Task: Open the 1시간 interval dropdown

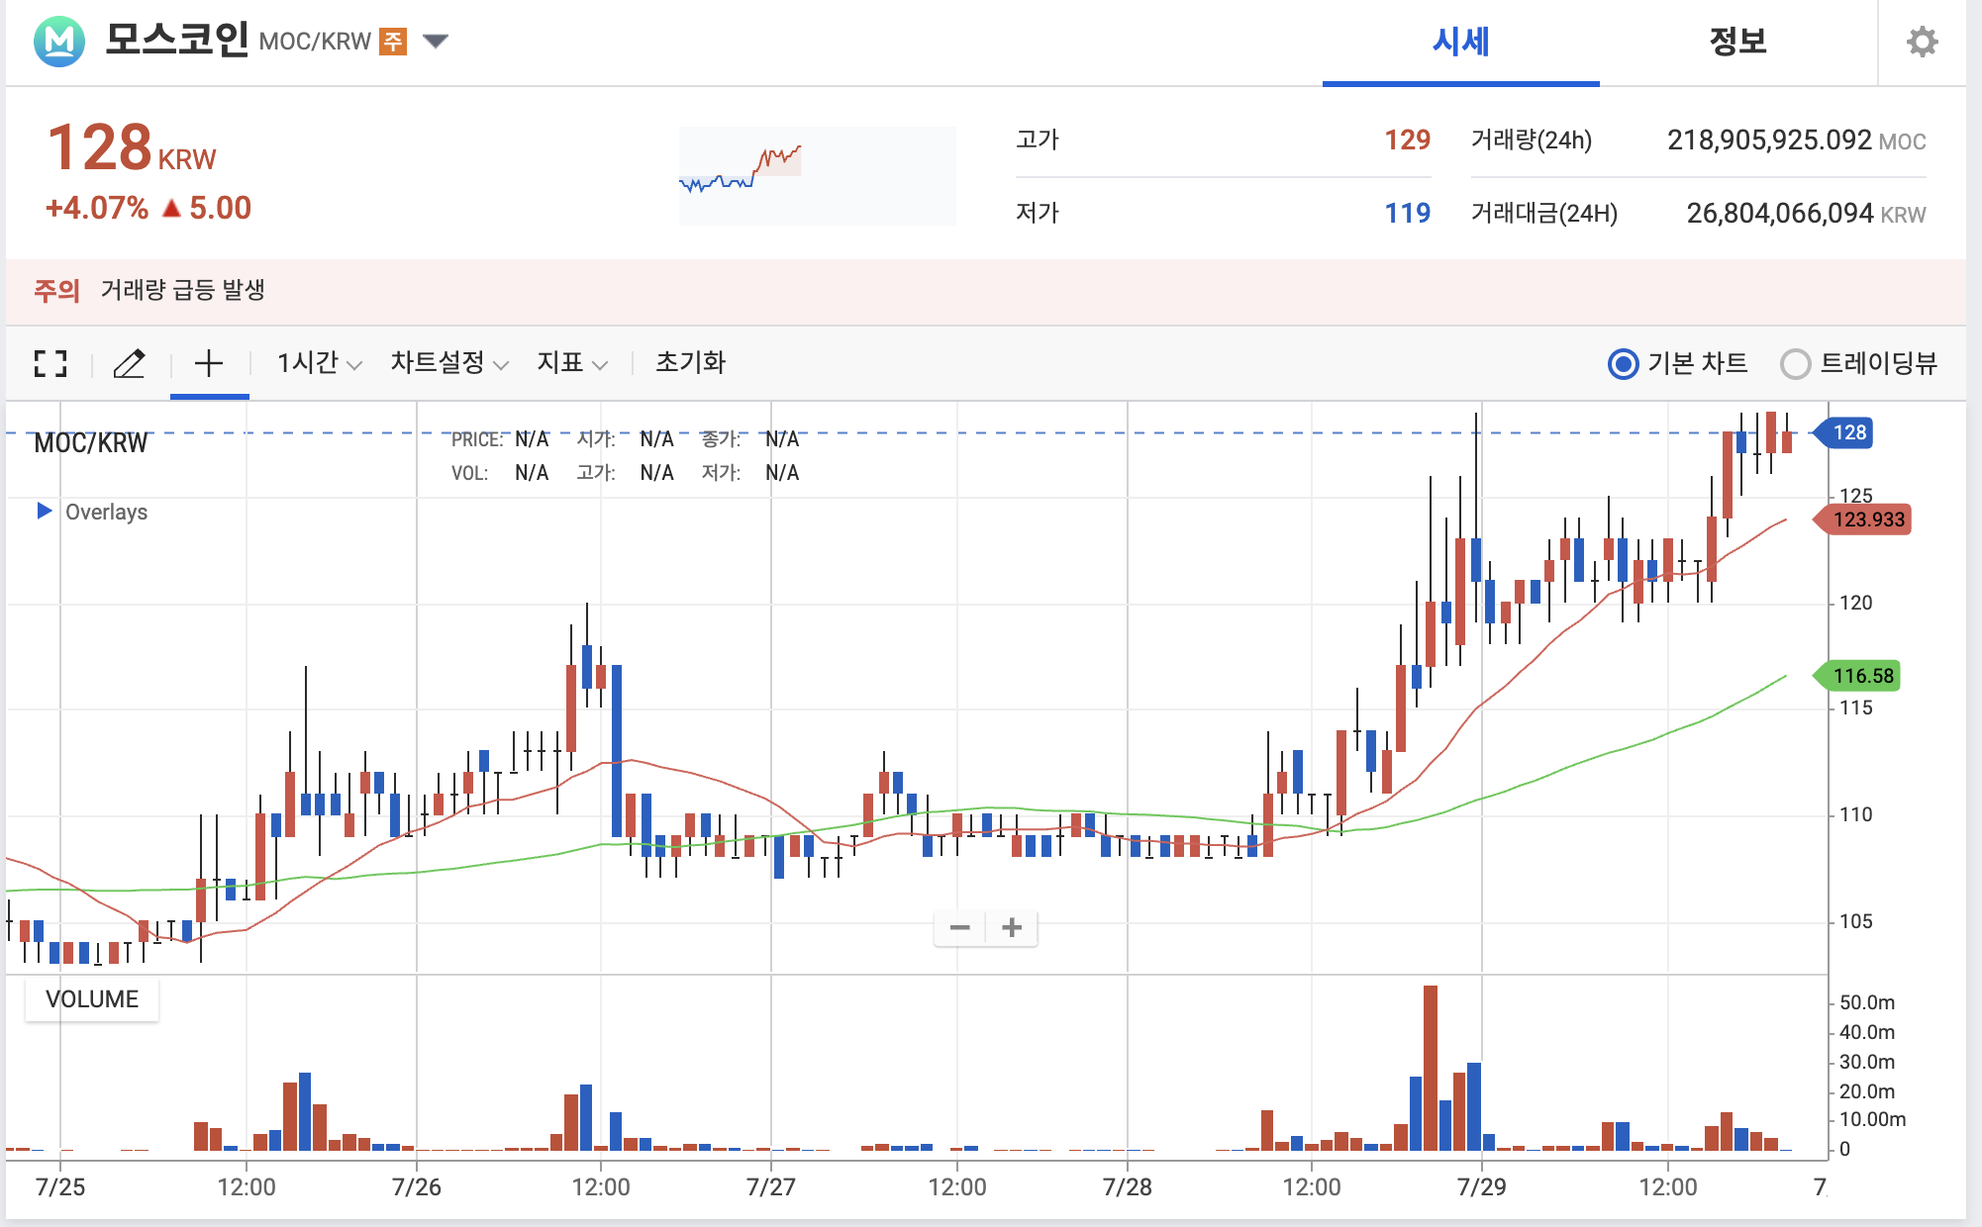Action: click(319, 363)
